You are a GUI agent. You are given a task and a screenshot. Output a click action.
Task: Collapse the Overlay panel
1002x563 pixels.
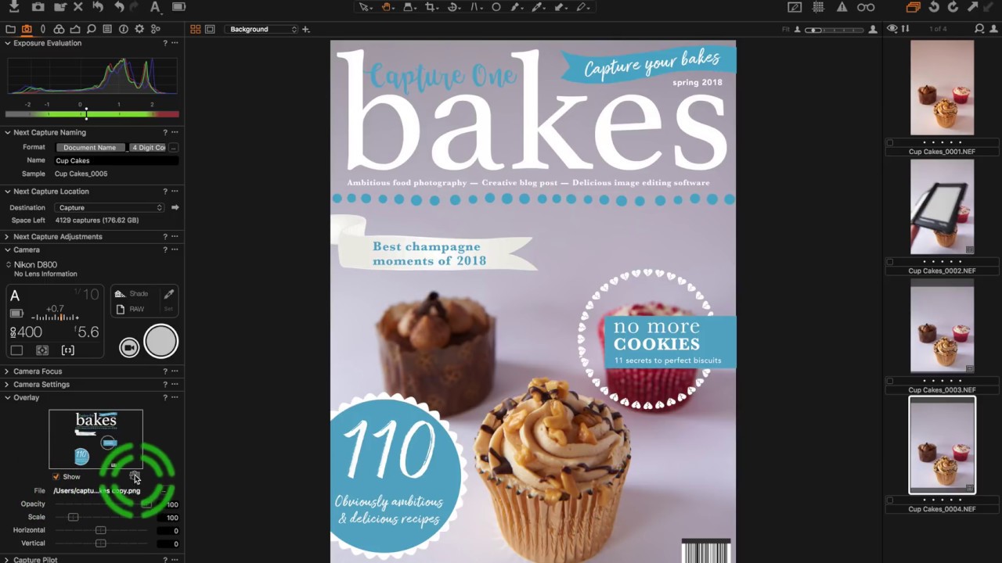pyautogui.click(x=8, y=397)
